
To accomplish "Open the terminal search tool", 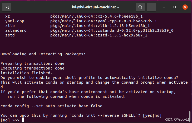I will pyautogui.click(x=140, y=7).
